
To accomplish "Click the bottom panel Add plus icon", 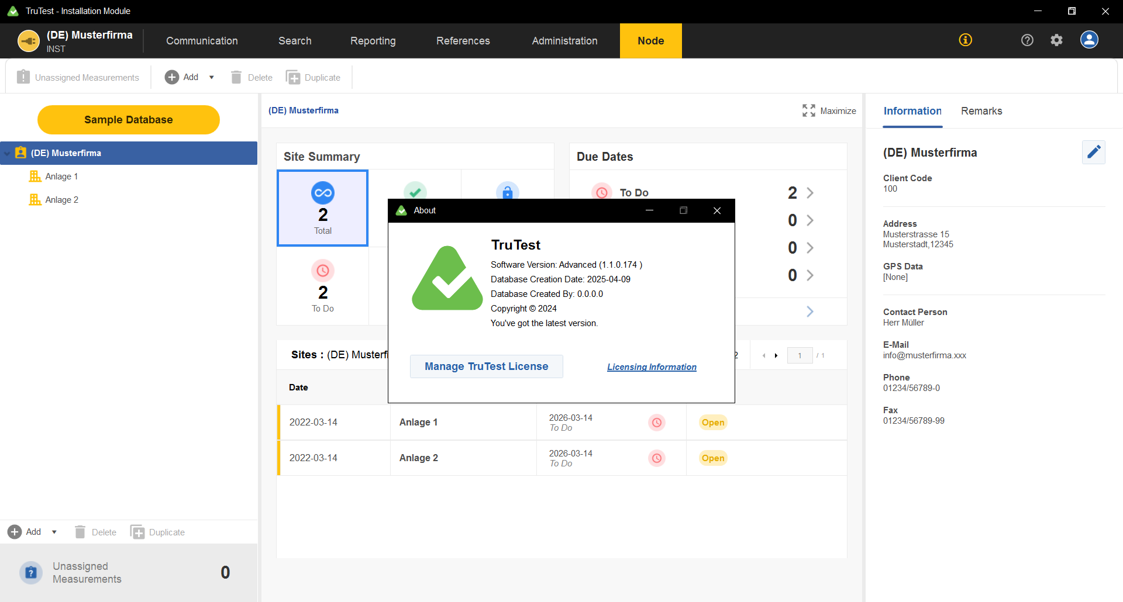I will pyautogui.click(x=15, y=532).
